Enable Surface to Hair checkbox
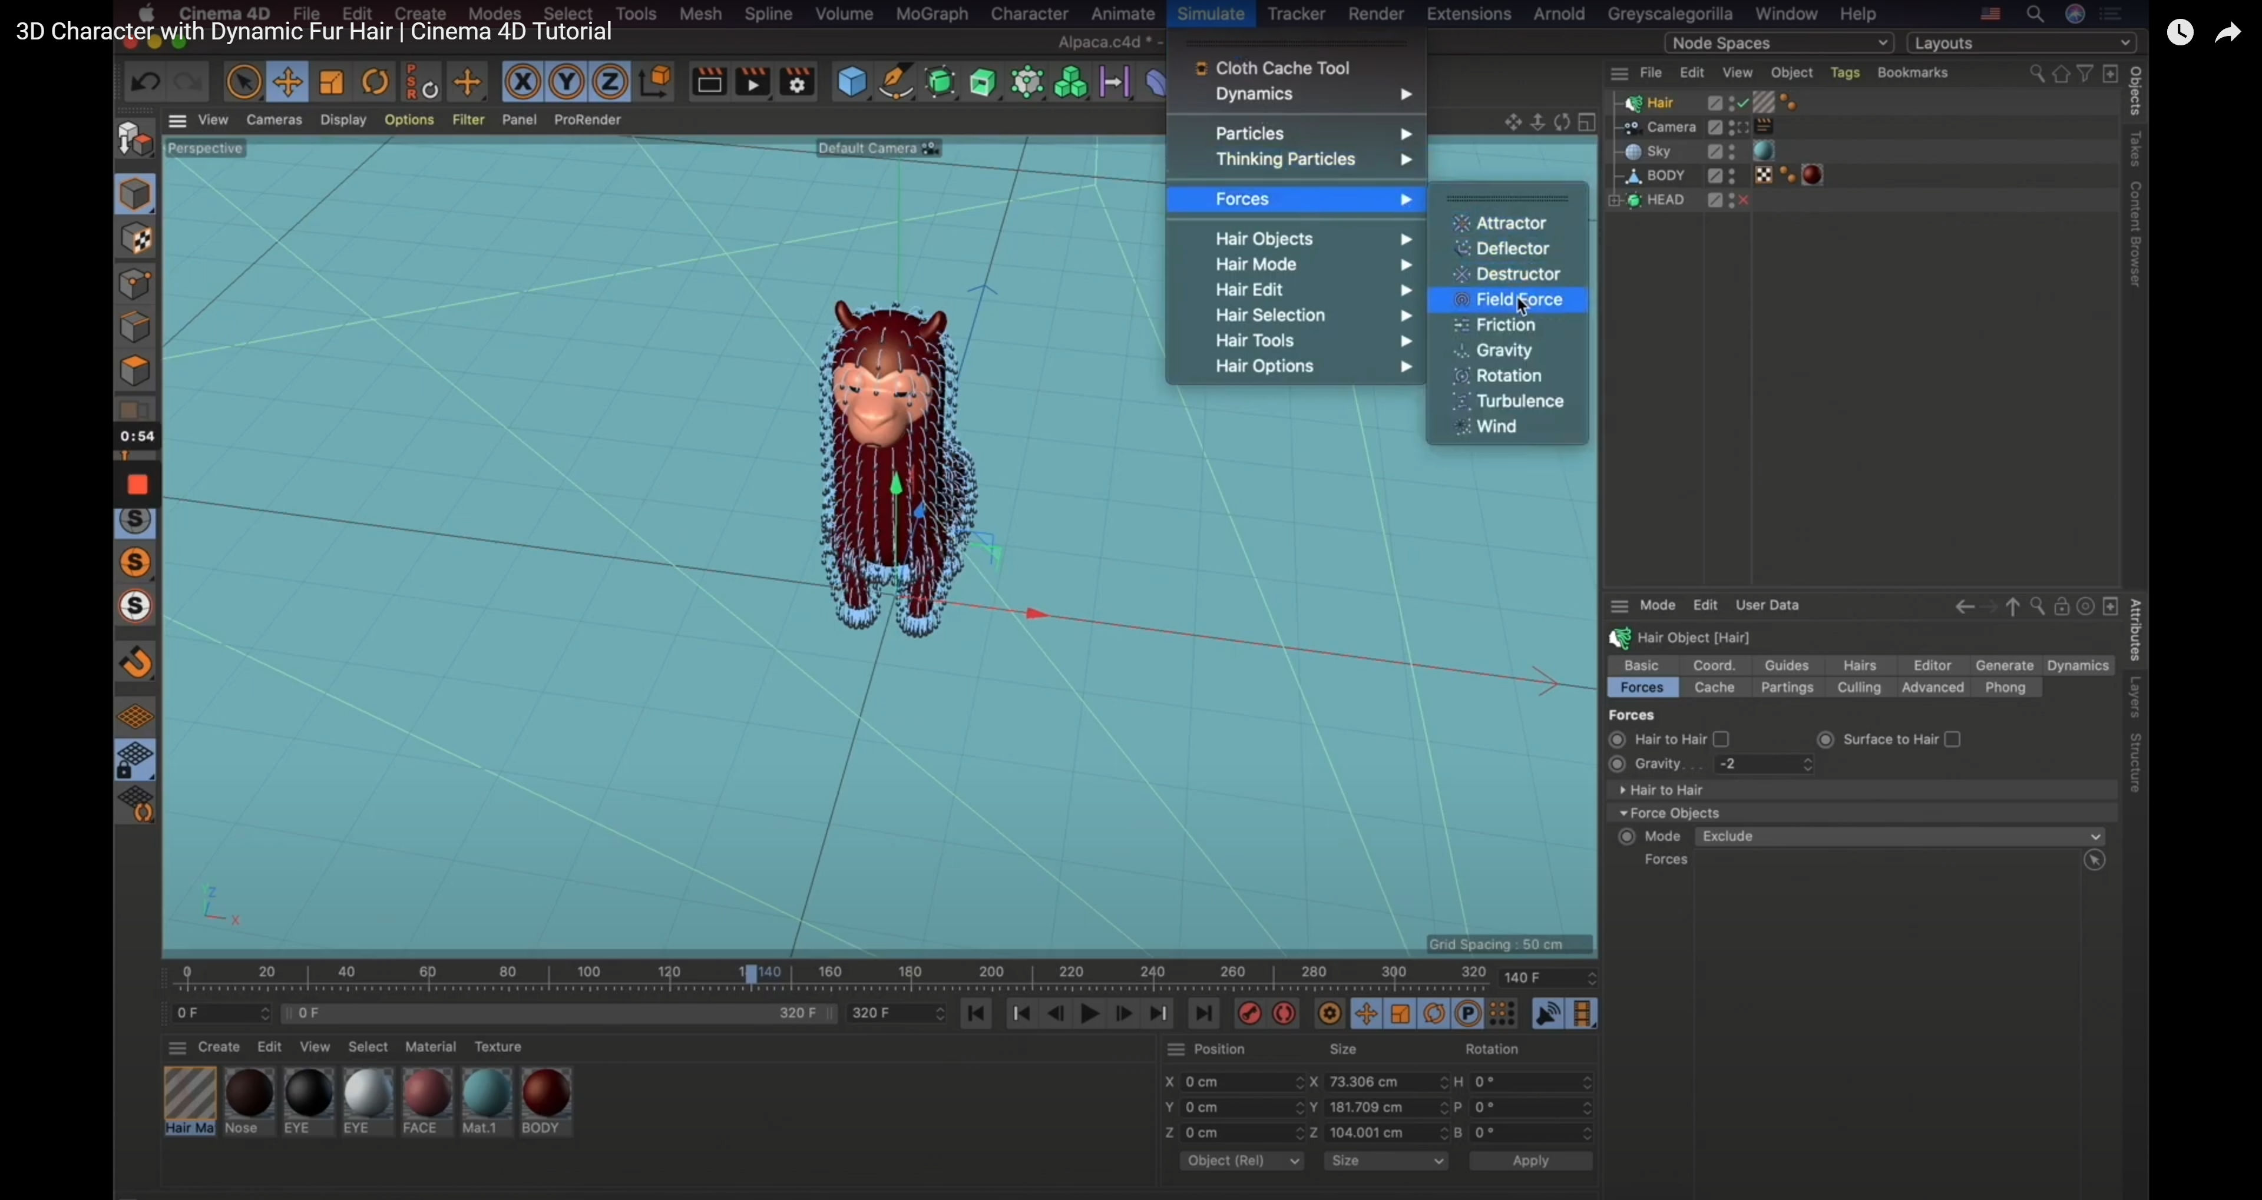The height and width of the screenshot is (1200, 2262). click(x=1953, y=740)
